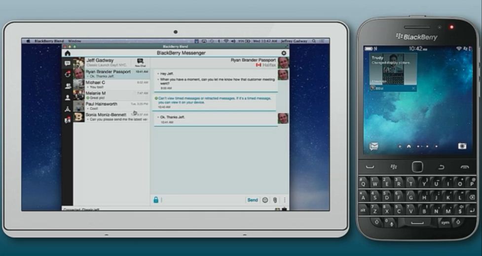
Task: Enter fullscreen for Blend window
Action: coord(287,46)
